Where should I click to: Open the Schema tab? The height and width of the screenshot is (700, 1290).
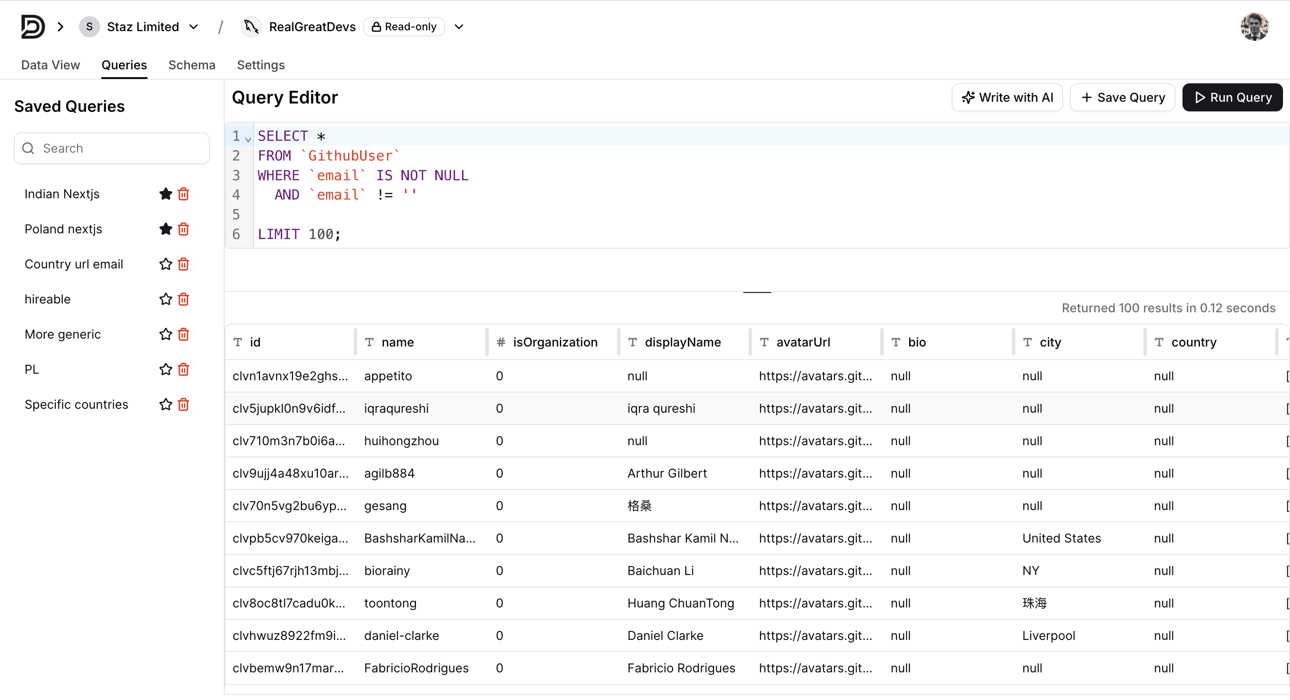pos(192,65)
